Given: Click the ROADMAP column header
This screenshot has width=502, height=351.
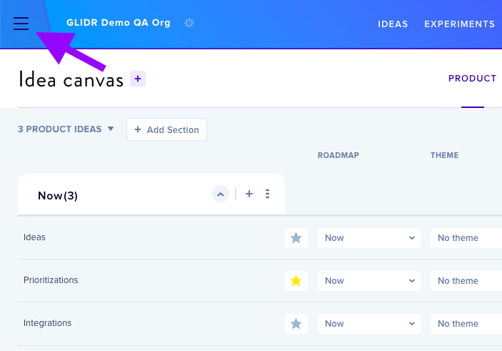Looking at the screenshot, I should [338, 155].
